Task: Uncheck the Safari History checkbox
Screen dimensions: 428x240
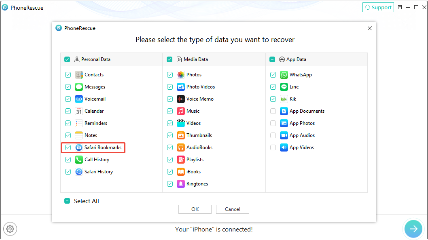Action: [68, 172]
